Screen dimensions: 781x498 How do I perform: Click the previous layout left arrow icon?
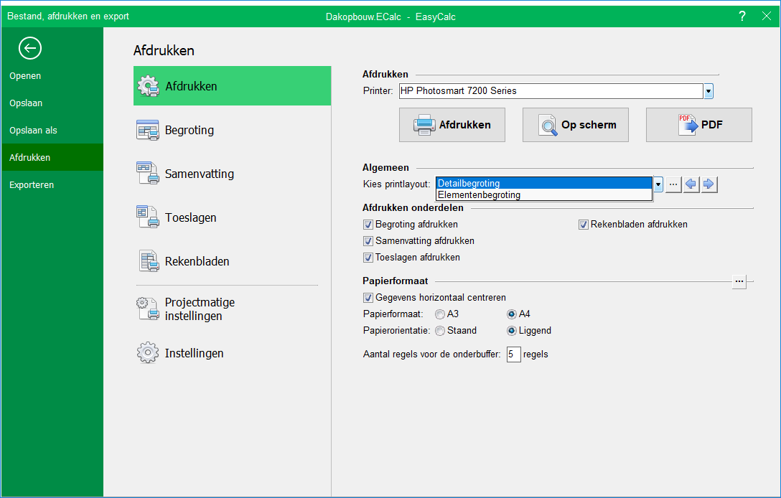pos(691,184)
